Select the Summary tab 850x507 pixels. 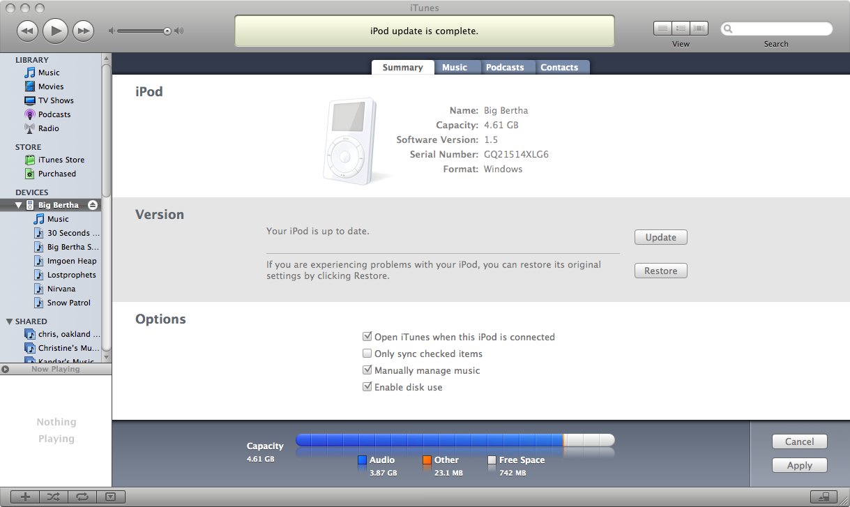tap(402, 67)
